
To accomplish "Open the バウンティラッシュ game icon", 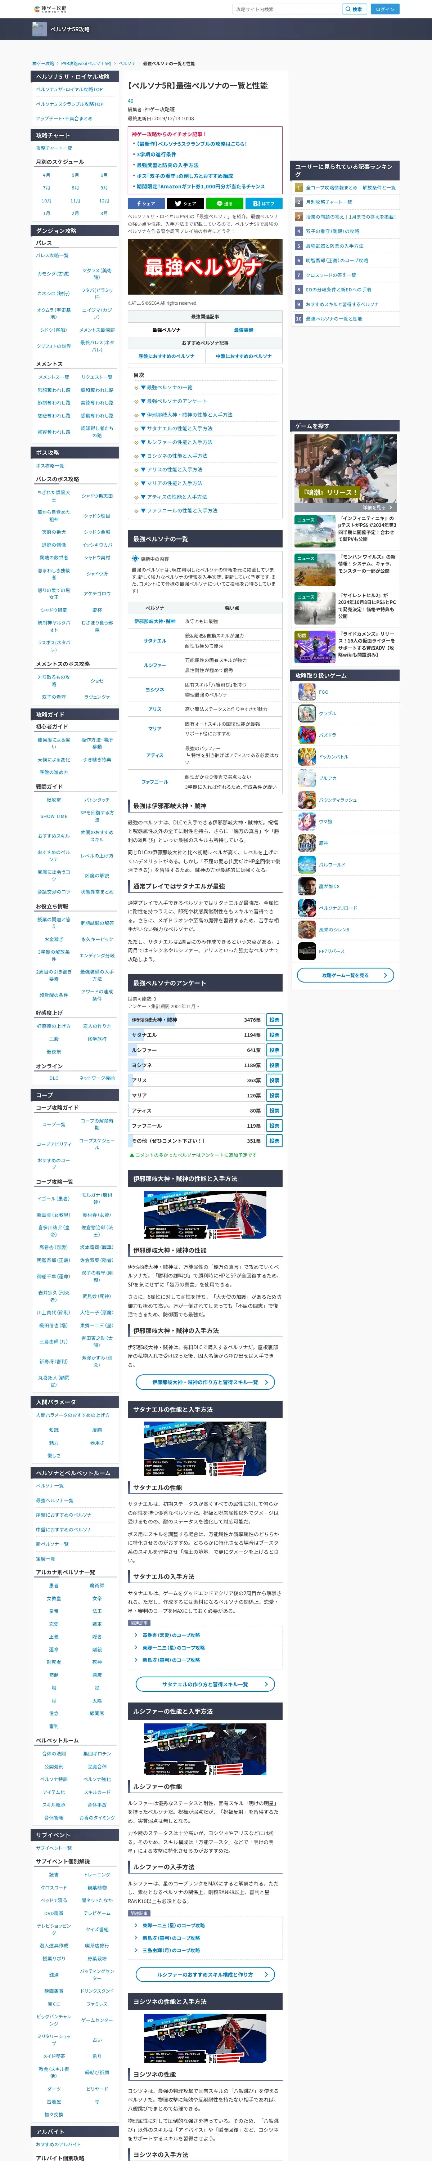I will [x=307, y=800].
